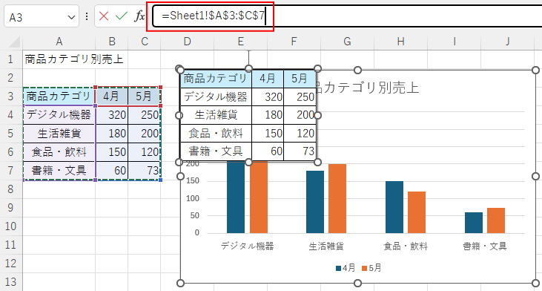The image size is (542, 291).
Task: Select row 2 header
Action: (x=10, y=77)
